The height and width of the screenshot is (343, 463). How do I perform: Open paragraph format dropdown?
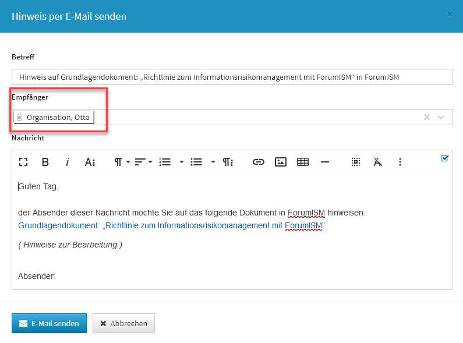click(121, 162)
